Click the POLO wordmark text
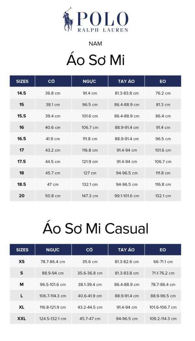Screen dimensions: 195x341 click(x=103, y=19)
